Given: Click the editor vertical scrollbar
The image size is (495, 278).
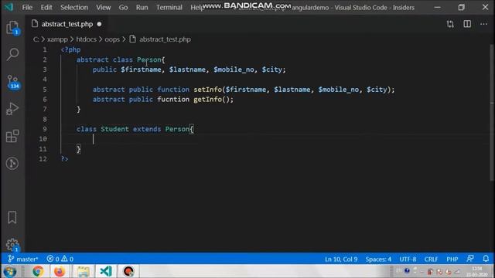Looking at the screenshot, I should (x=493, y=114).
